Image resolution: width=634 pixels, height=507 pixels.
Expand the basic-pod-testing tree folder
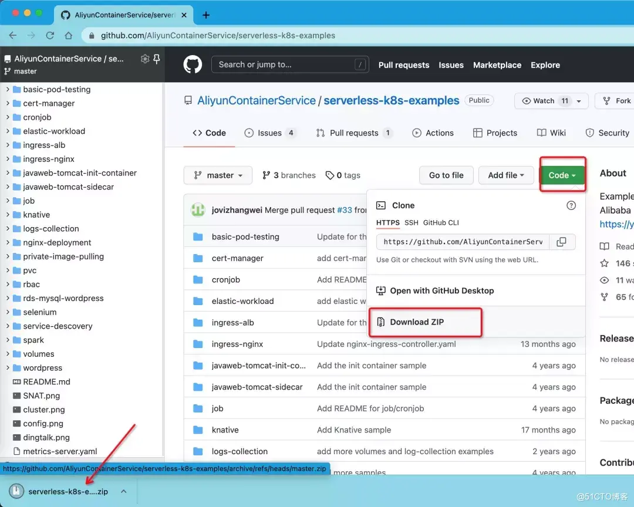(7, 89)
